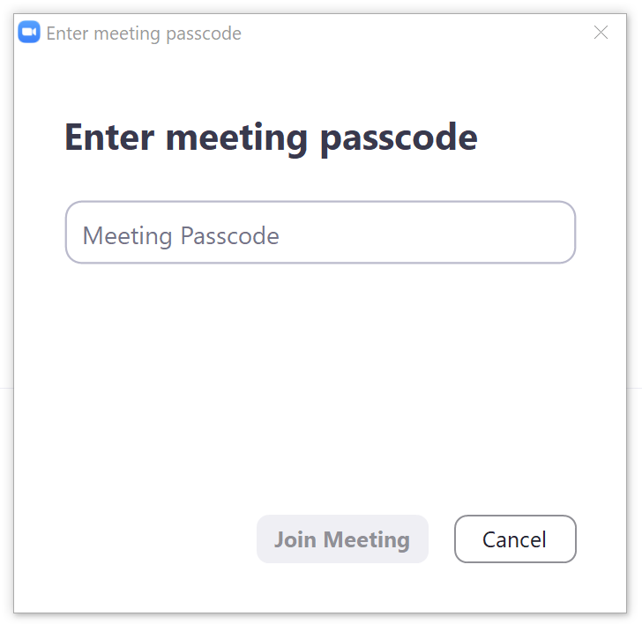Close the passcode dialog with X
Screen dimensions: 642x624
(601, 33)
